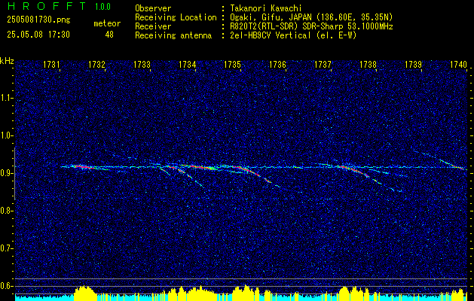Click the yellow signal peak below 1731

pos(84,293)
